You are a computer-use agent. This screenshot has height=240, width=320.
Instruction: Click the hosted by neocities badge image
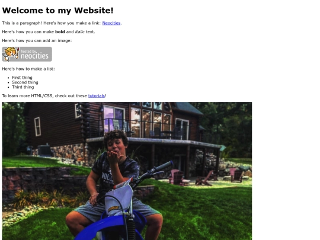(x=27, y=54)
